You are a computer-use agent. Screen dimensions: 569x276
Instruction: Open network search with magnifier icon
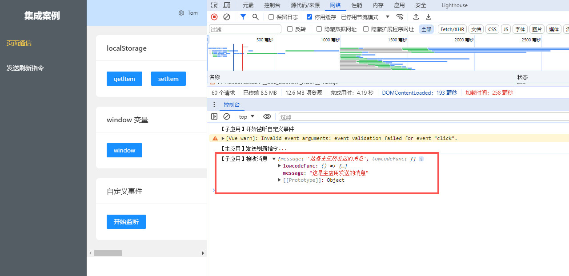click(256, 17)
